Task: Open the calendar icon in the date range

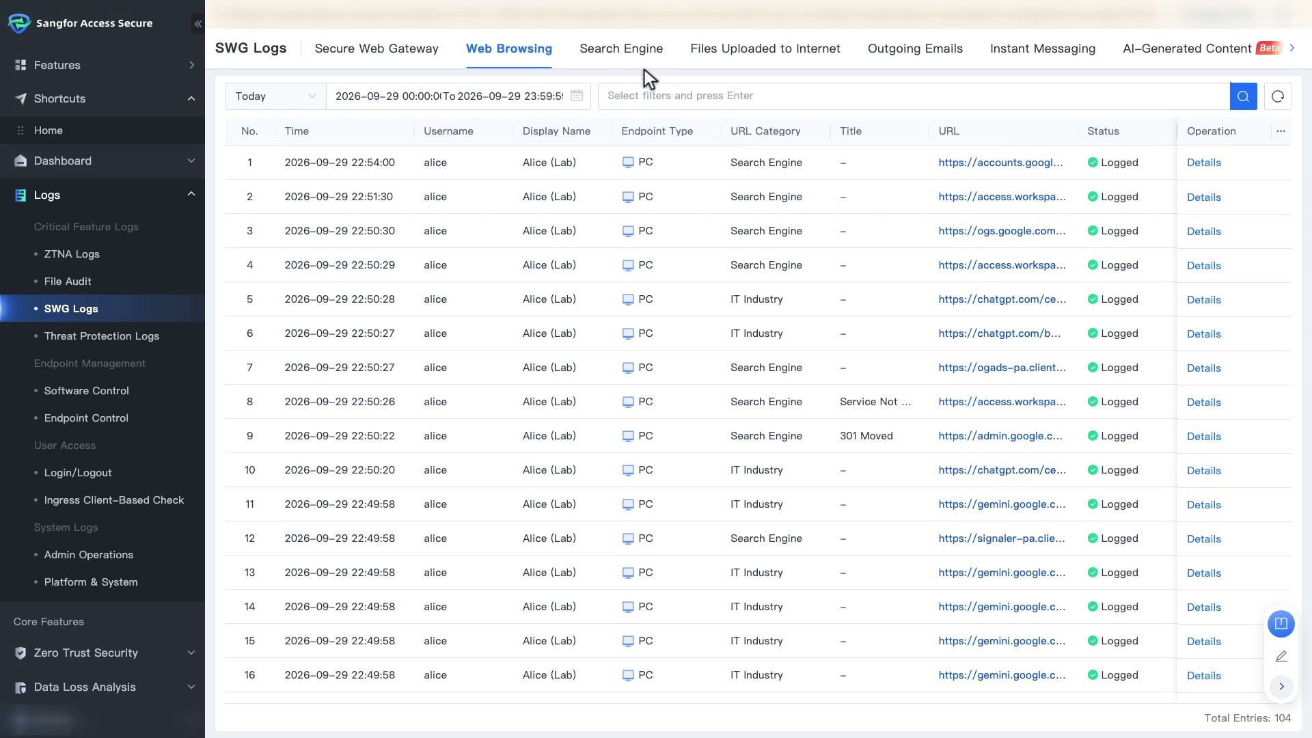Action: 577,96
